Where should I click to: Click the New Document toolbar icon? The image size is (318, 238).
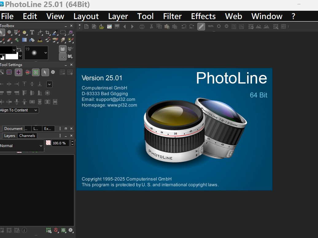pyautogui.click(x=86, y=26)
